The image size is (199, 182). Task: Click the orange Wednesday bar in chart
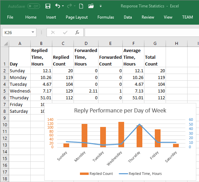click(x=121, y=134)
